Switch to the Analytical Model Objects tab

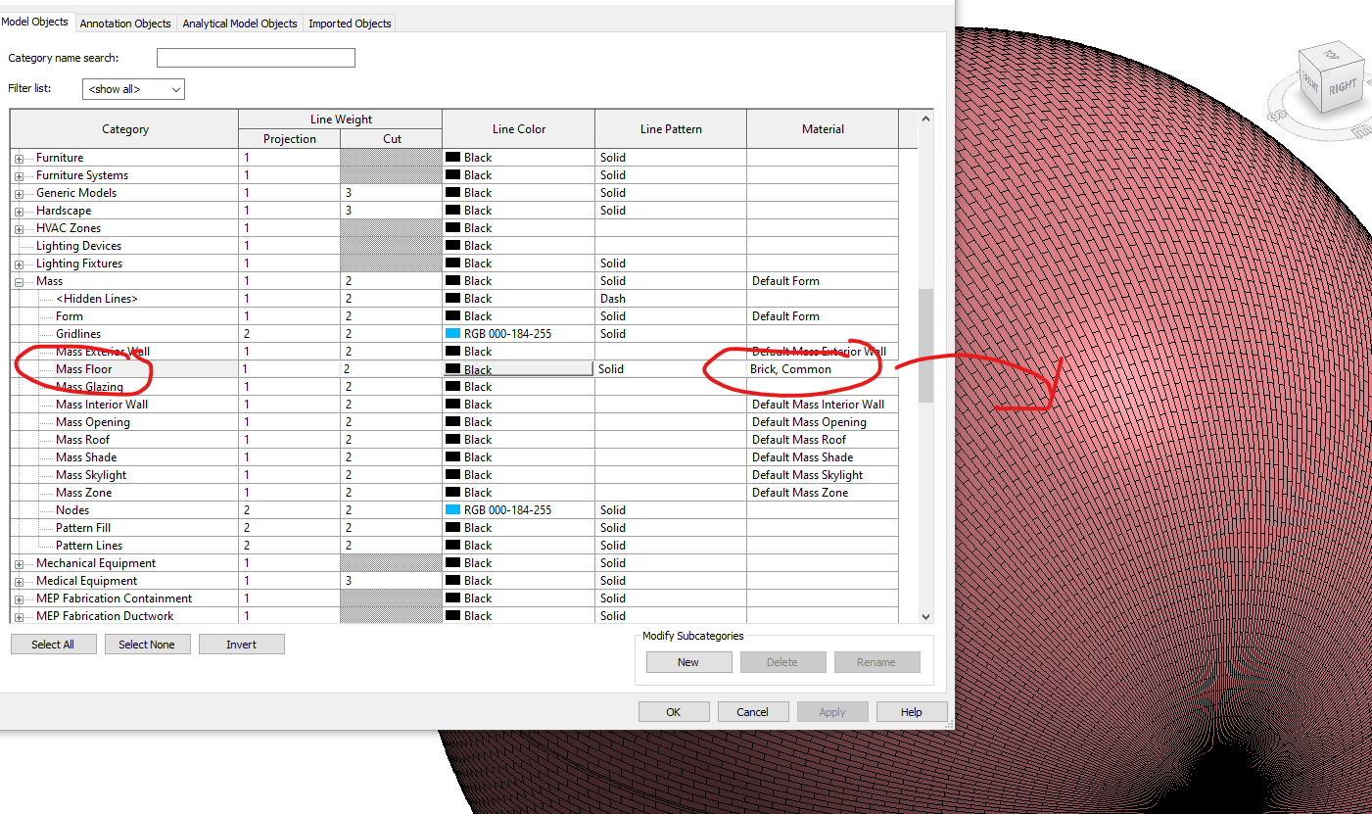click(x=240, y=24)
